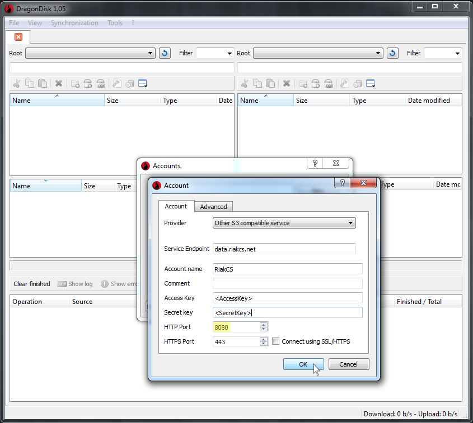The width and height of the screenshot is (473, 423).
Task: Switch to the Advanced tab
Action: (x=213, y=206)
